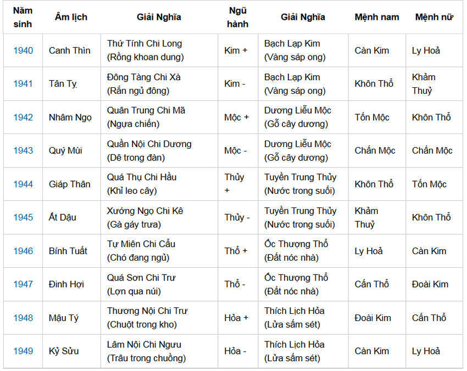Open the 1946 birth year link
467x371 pixels.
(x=23, y=251)
